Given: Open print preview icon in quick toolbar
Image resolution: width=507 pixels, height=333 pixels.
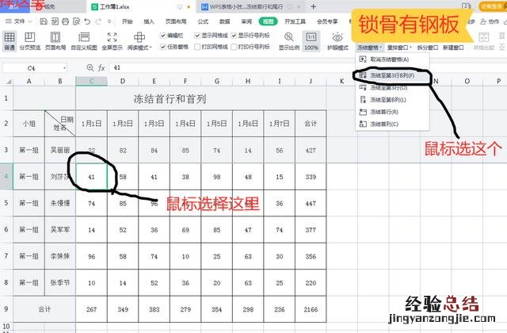Looking at the screenshot, I should 76,21.
